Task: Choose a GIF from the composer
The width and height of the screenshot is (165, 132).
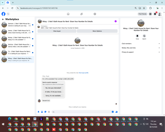Action: click(49, 112)
